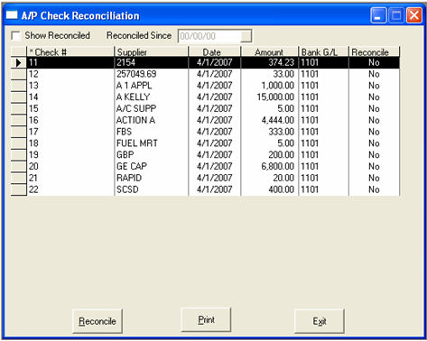Click supplier RAPID cell
The width and height of the screenshot is (427, 341).
pyautogui.click(x=152, y=178)
